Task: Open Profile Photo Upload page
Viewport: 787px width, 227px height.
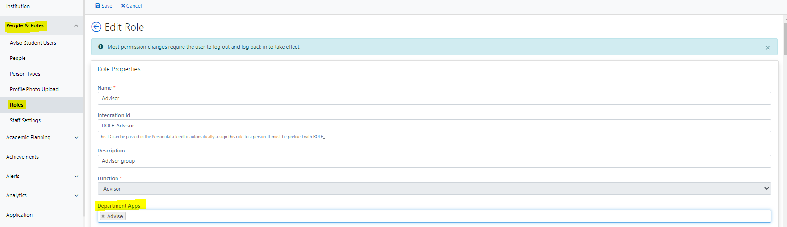Action: point(34,89)
